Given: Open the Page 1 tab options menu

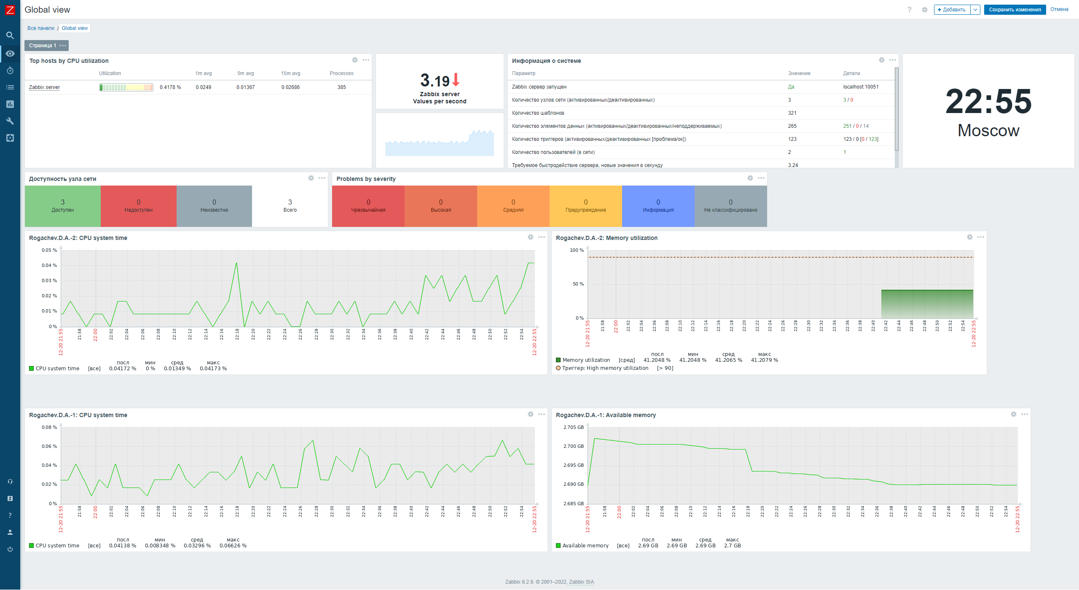Looking at the screenshot, I should [63, 46].
